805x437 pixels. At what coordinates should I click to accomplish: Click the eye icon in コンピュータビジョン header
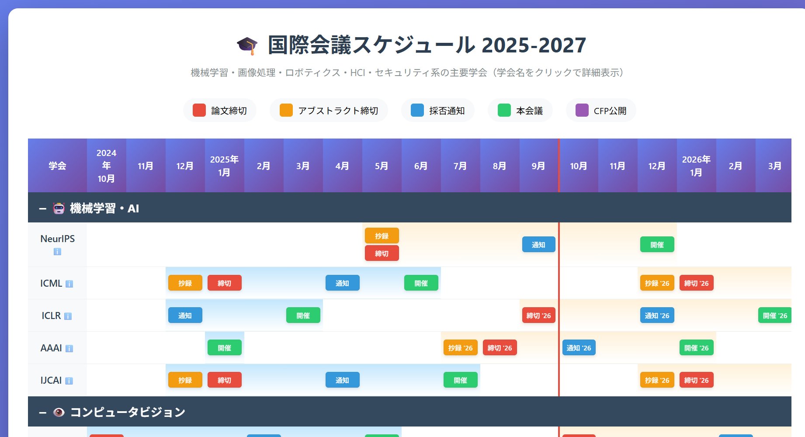[x=59, y=412]
